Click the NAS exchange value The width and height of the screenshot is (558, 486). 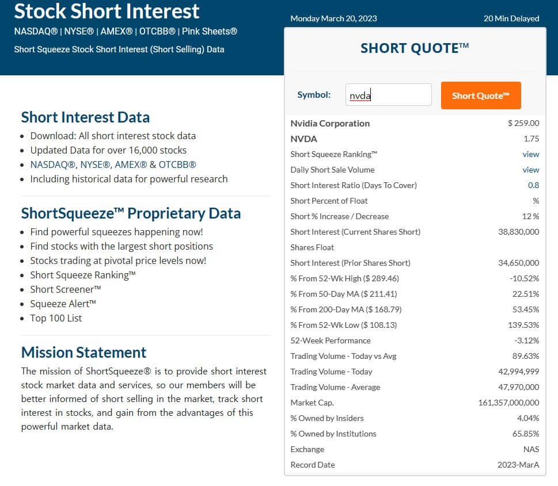coord(531,449)
